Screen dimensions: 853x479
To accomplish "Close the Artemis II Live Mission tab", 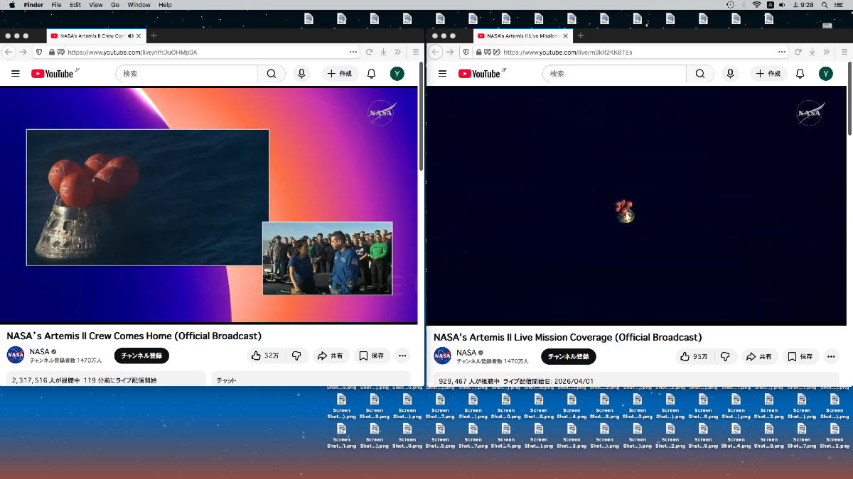I will pyautogui.click(x=565, y=35).
